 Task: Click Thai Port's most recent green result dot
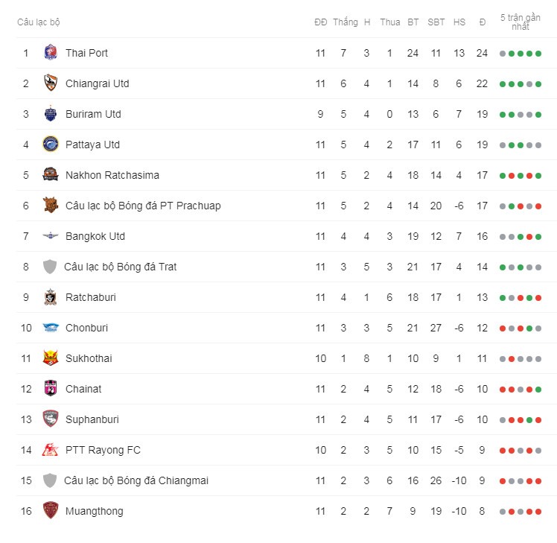click(538, 54)
